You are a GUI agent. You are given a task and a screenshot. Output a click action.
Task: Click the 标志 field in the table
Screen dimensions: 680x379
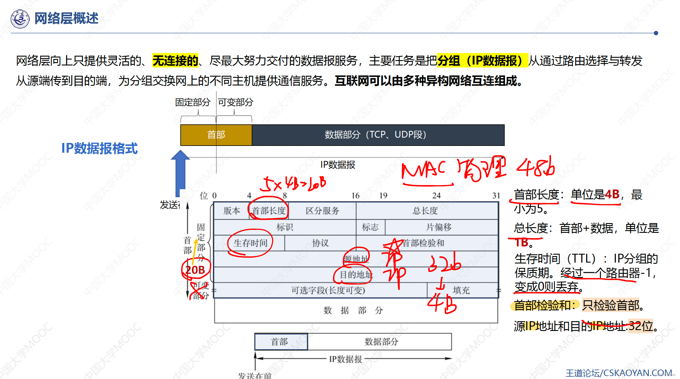click(x=370, y=227)
